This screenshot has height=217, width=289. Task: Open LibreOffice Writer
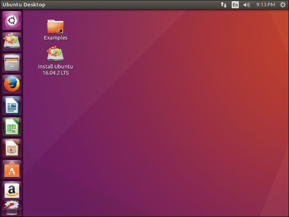(12, 105)
